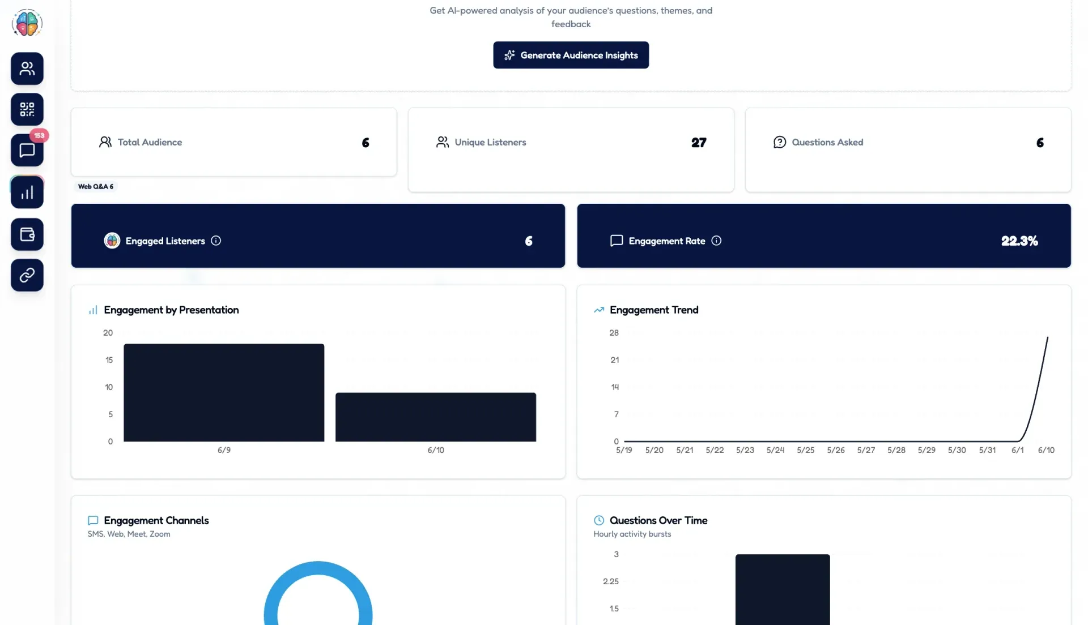Click the Questions Over Time clock icon

coord(599,520)
